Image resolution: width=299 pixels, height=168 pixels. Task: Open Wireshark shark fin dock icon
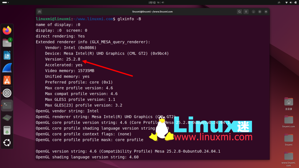tap(7, 68)
